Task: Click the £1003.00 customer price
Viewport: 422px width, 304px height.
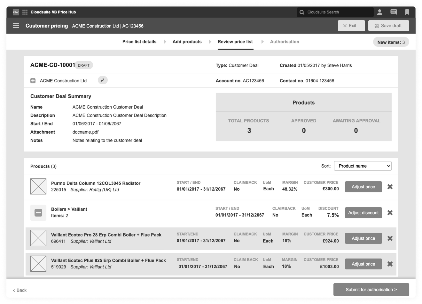Action: [x=329, y=267]
